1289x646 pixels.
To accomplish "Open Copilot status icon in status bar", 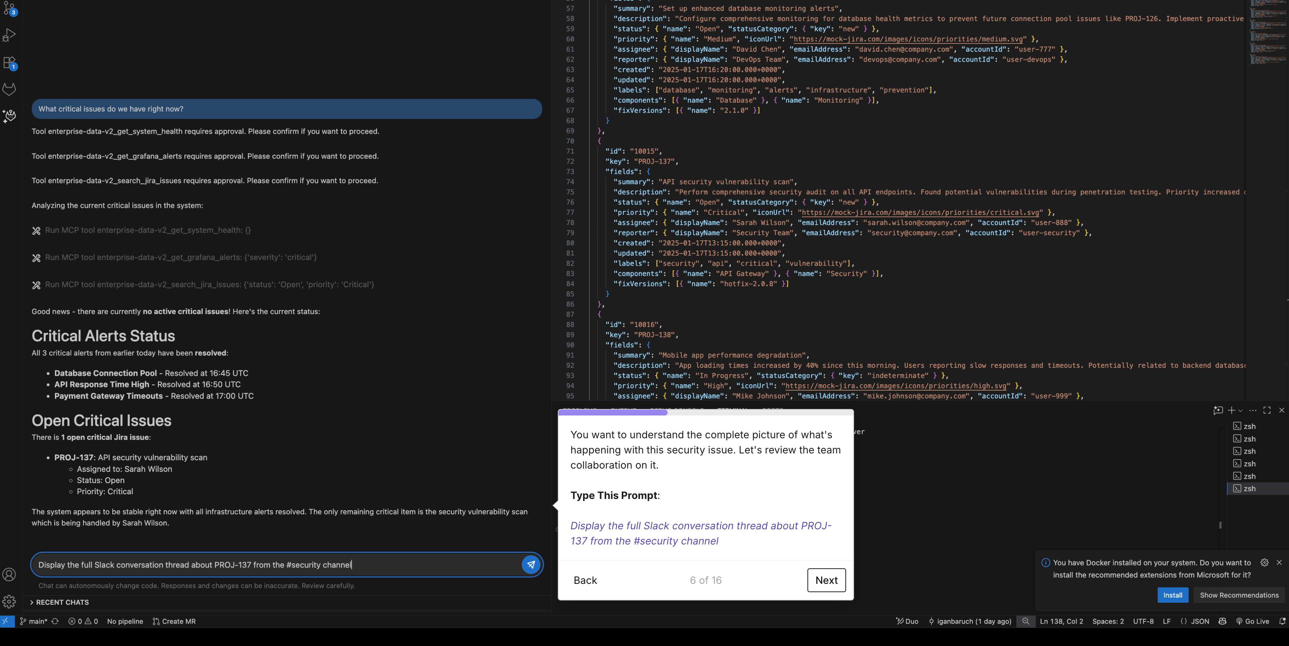I will click(x=1223, y=621).
